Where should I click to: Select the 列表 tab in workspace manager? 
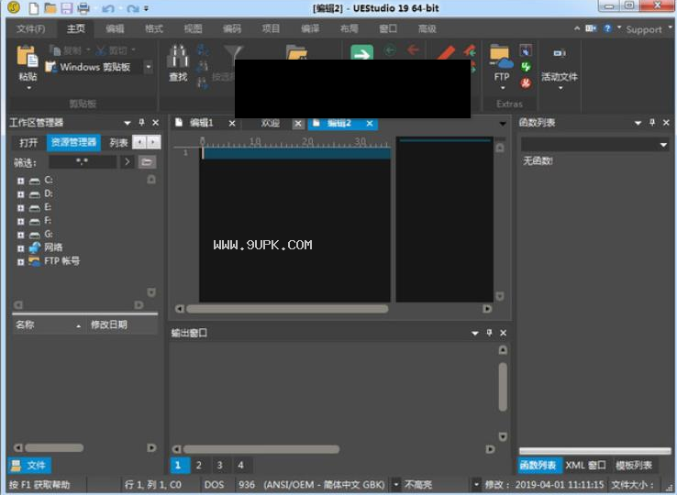pyautogui.click(x=118, y=142)
